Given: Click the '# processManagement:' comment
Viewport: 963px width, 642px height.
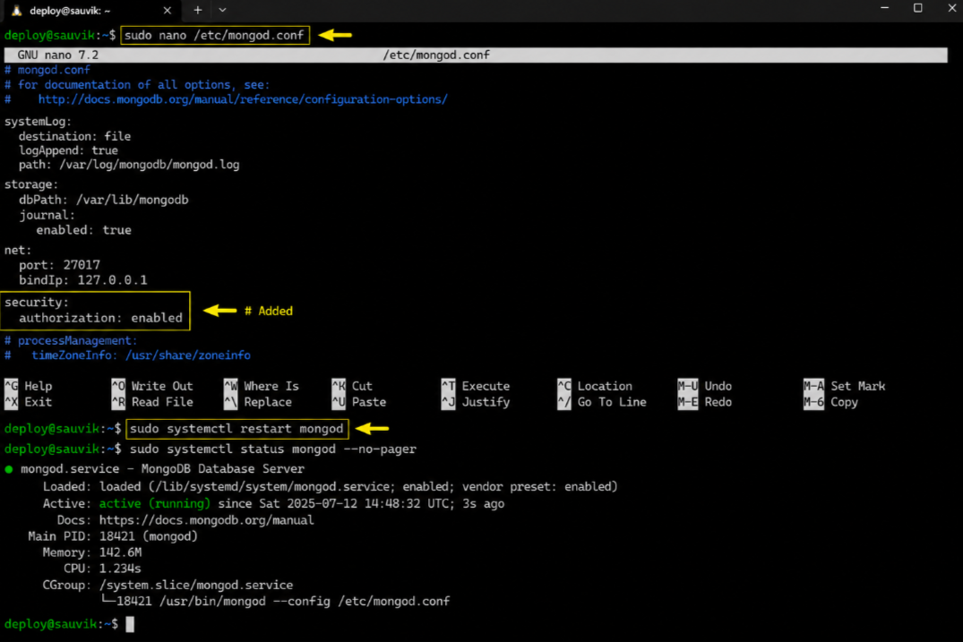Looking at the screenshot, I should click(x=71, y=340).
